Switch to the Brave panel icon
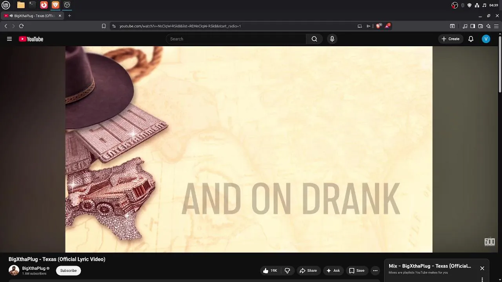Viewport: 502px width, 282px height. point(55,5)
